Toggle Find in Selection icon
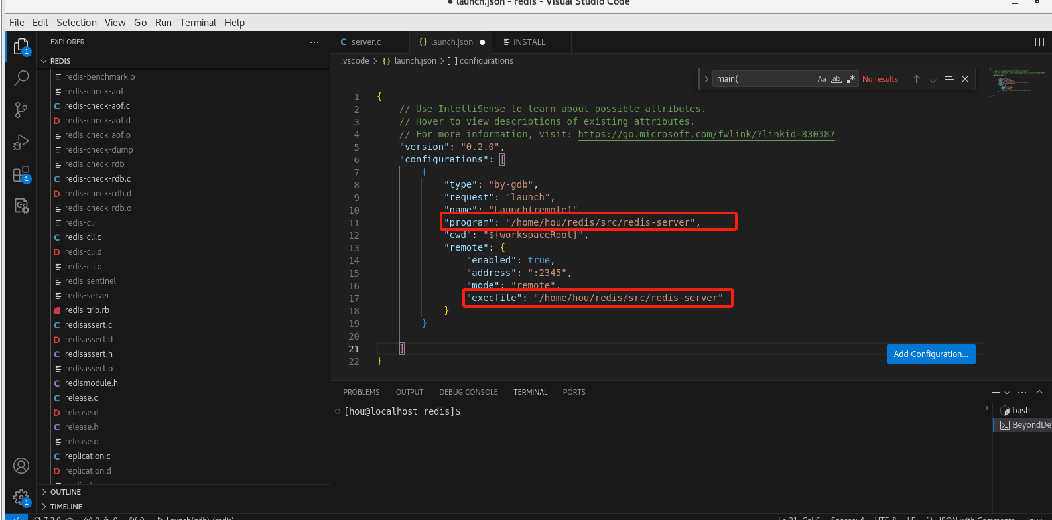1052x520 pixels. tap(949, 79)
